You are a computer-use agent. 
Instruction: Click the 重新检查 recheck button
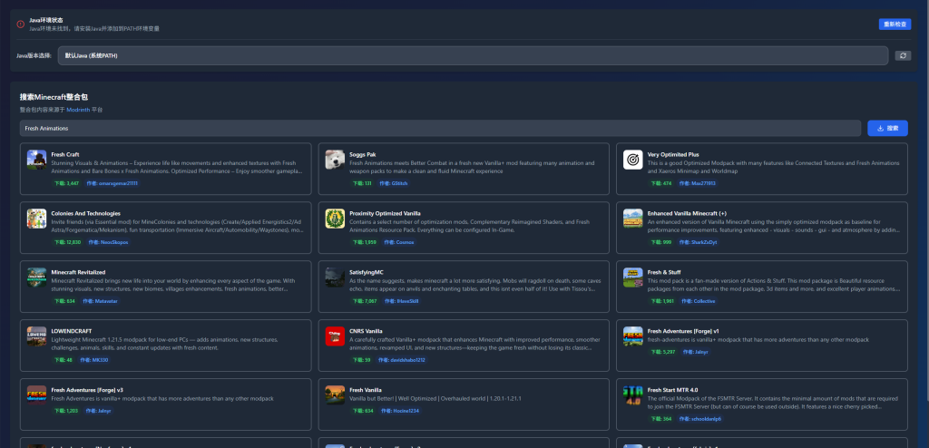tap(895, 24)
